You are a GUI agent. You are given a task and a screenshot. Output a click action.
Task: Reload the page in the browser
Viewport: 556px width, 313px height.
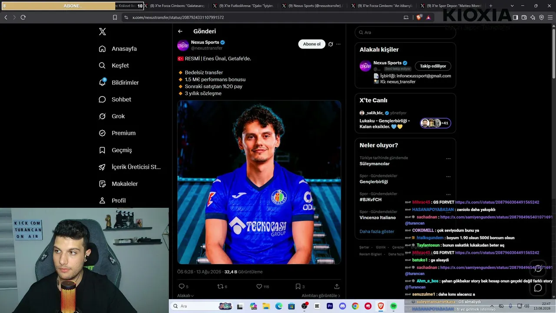pos(23,17)
